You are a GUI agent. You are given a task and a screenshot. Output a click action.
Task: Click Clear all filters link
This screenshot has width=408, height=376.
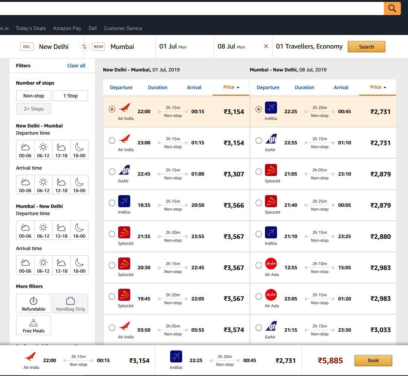point(76,65)
